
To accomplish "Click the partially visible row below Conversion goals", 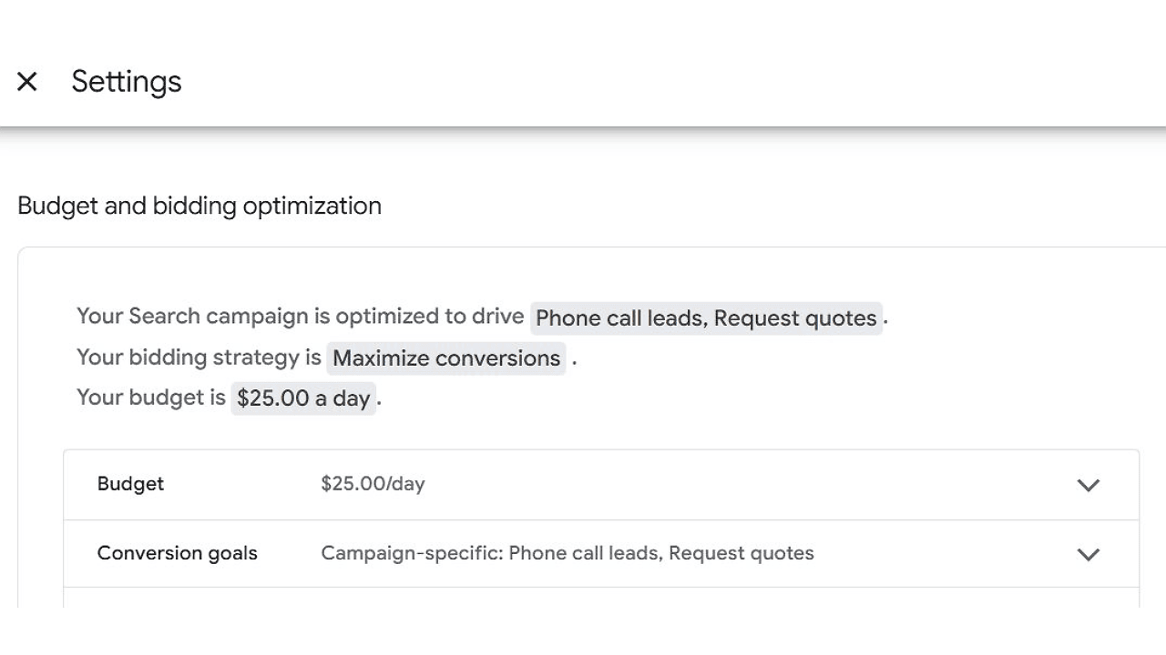I will point(601,598).
